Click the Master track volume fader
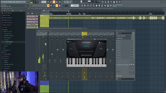166x93 pixels. click(x=46, y=44)
